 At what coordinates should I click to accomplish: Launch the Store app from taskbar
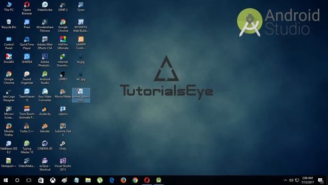41,180
